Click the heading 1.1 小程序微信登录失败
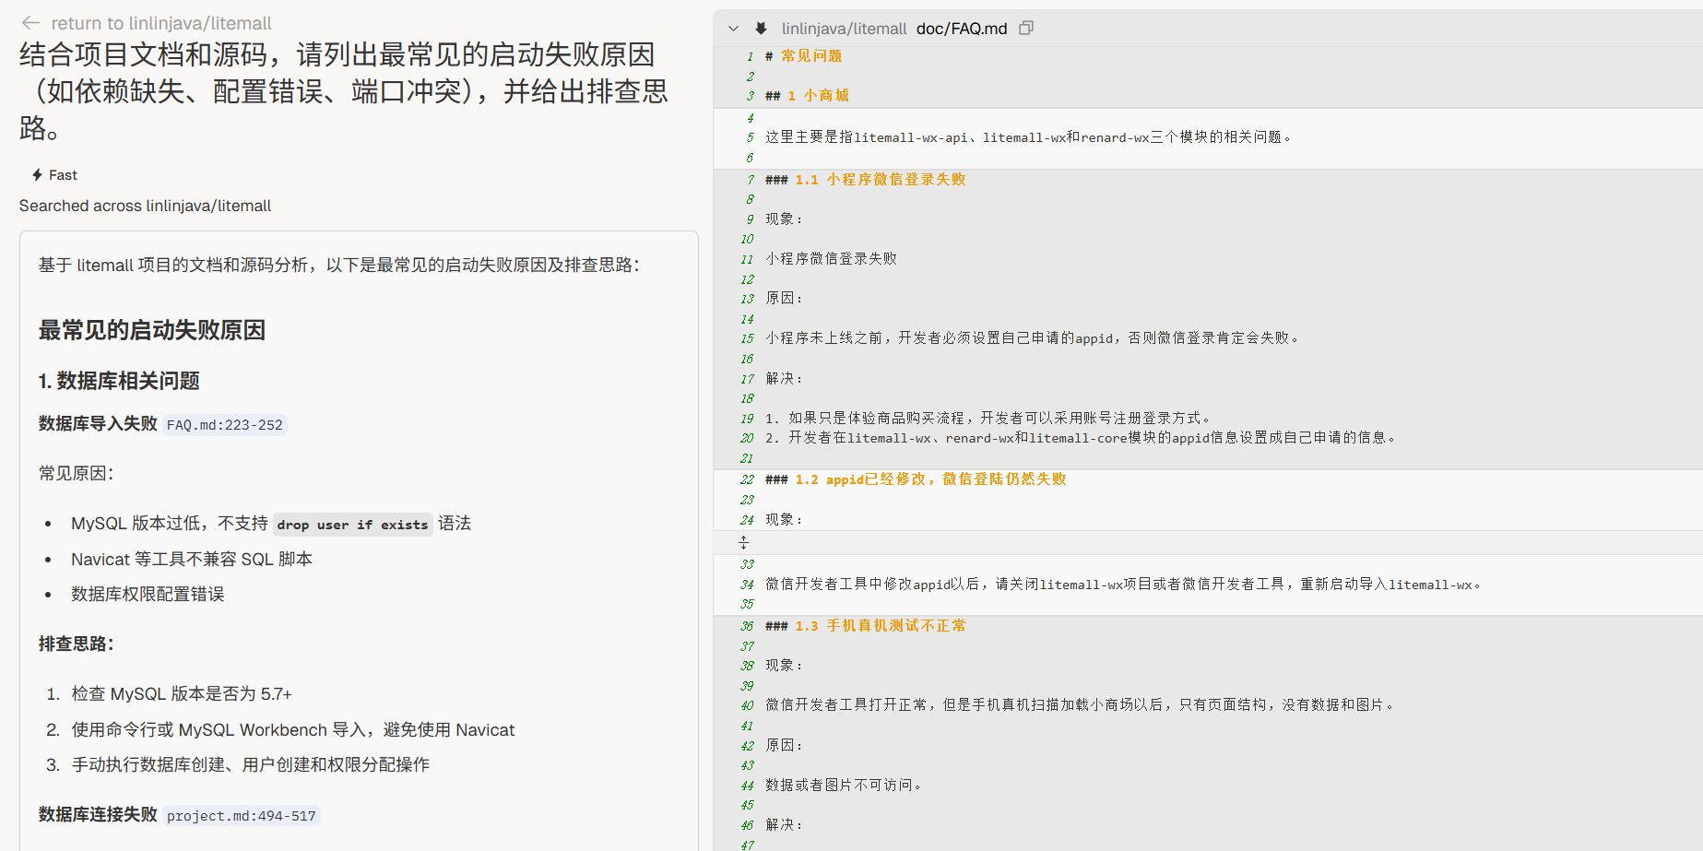 880,180
